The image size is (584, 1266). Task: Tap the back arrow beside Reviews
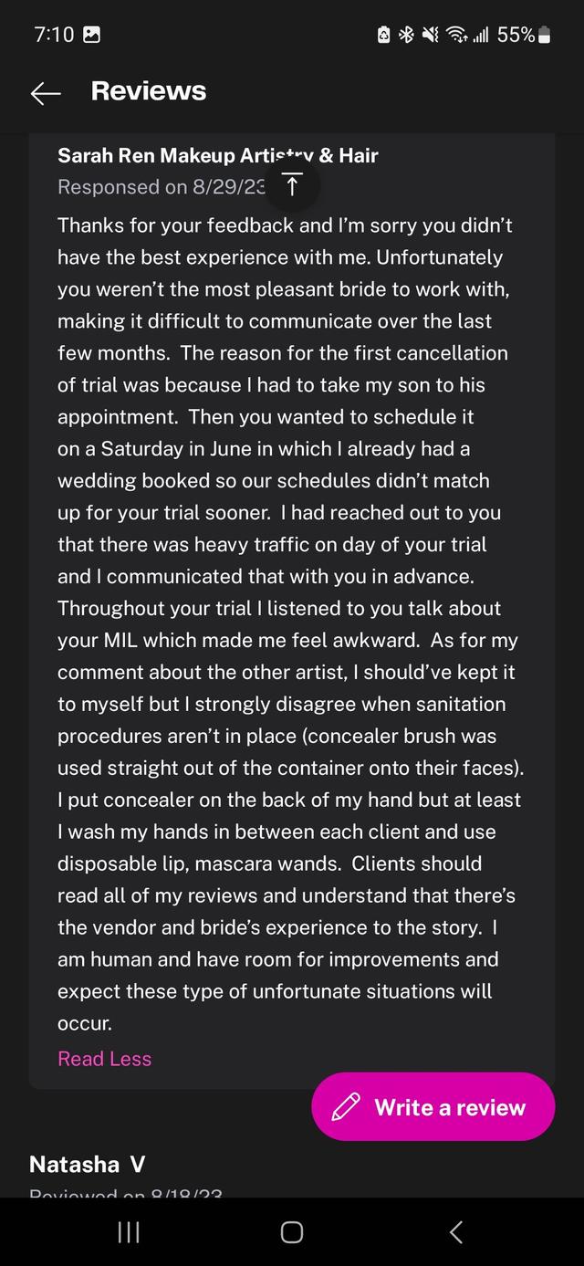[45, 92]
